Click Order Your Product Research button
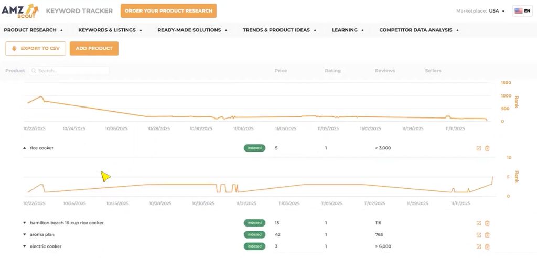537x258 pixels. click(168, 11)
